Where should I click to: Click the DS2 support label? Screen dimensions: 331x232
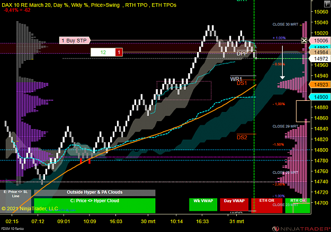coord(241,138)
